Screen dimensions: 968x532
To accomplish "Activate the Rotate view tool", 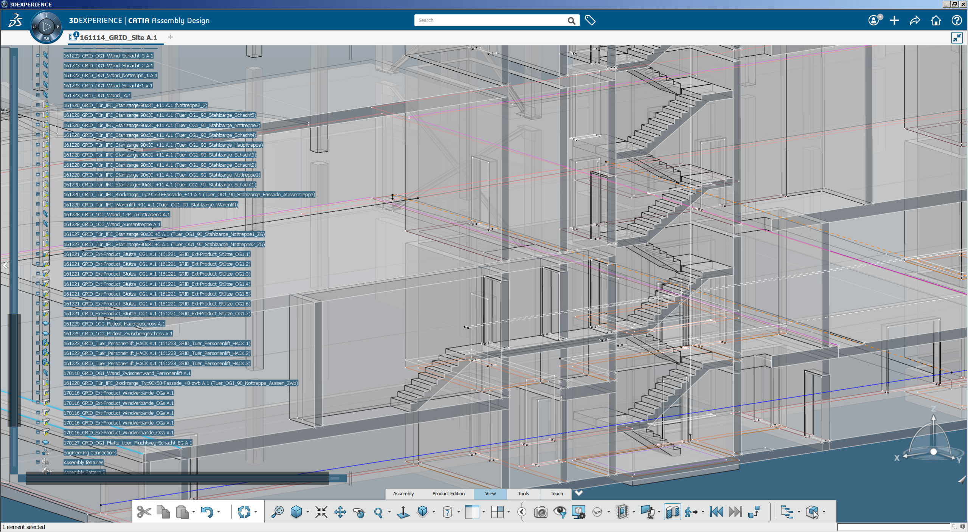I will tap(359, 512).
